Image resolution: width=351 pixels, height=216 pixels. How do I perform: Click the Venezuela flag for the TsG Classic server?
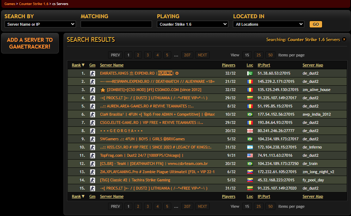point(250,180)
